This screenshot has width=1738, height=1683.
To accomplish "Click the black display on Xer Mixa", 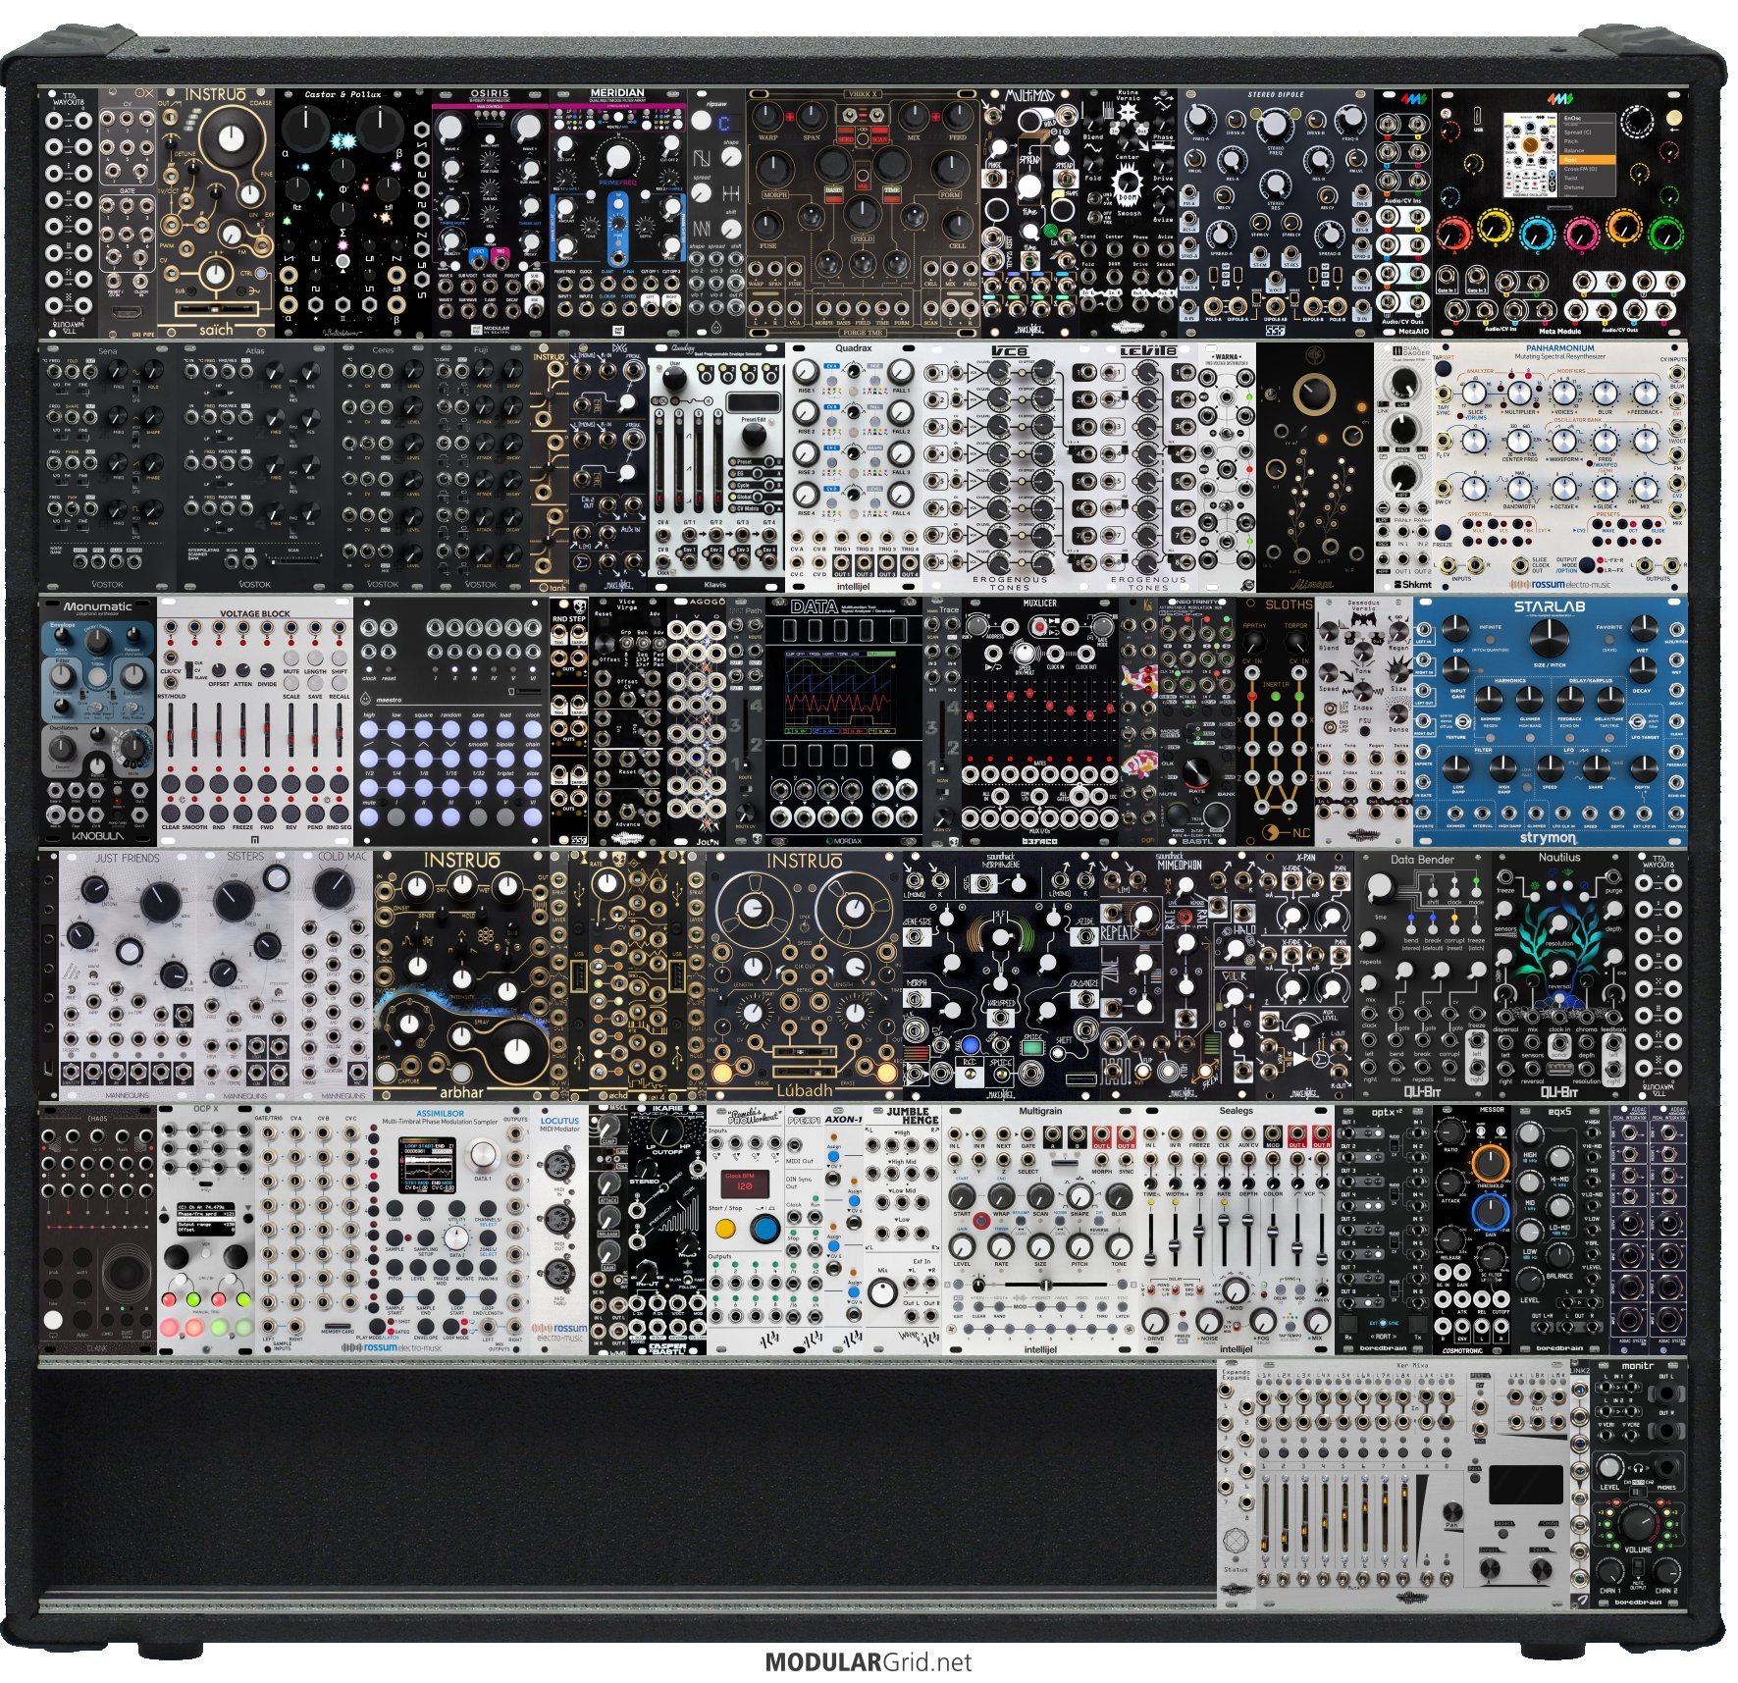I will point(1526,1485).
